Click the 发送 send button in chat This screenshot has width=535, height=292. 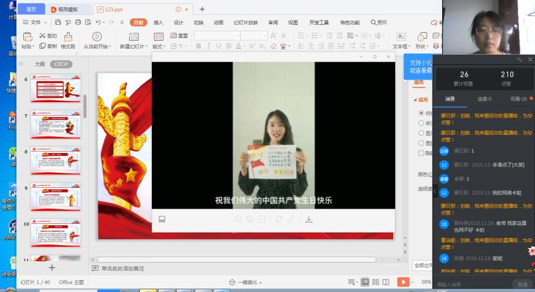coord(522,284)
